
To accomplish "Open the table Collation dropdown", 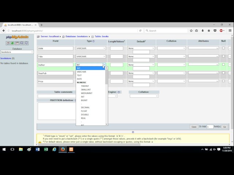I will coord(144,96).
